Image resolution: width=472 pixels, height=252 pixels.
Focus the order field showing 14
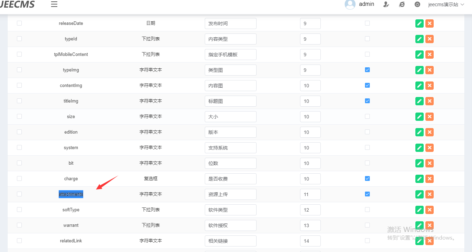point(310,241)
